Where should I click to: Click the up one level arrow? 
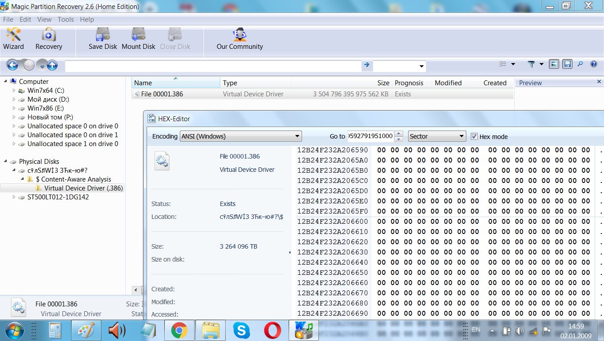[x=52, y=65]
